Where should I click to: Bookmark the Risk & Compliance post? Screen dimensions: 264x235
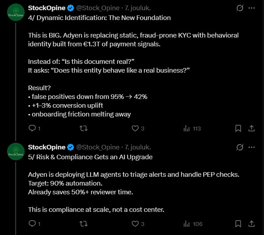click(238, 223)
